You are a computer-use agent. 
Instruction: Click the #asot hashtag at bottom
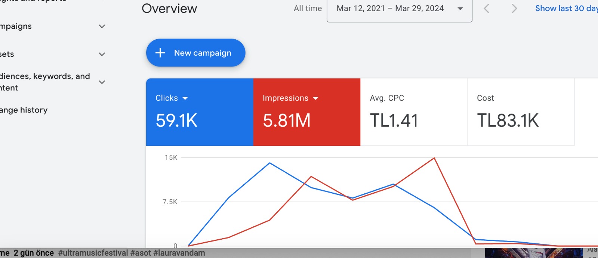point(141,253)
